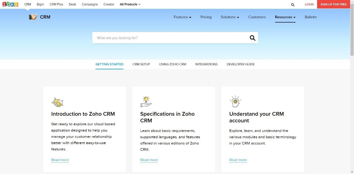This screenshot has height=174, width=354.
Task: Click the search box magnifier button
Action: click(x=252, y=38)
